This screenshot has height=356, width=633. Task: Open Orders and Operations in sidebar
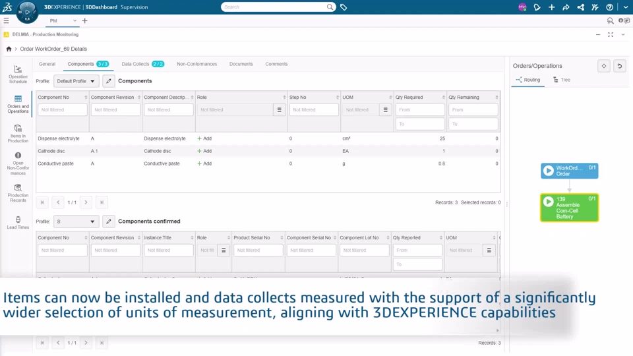tap(18, 104)
